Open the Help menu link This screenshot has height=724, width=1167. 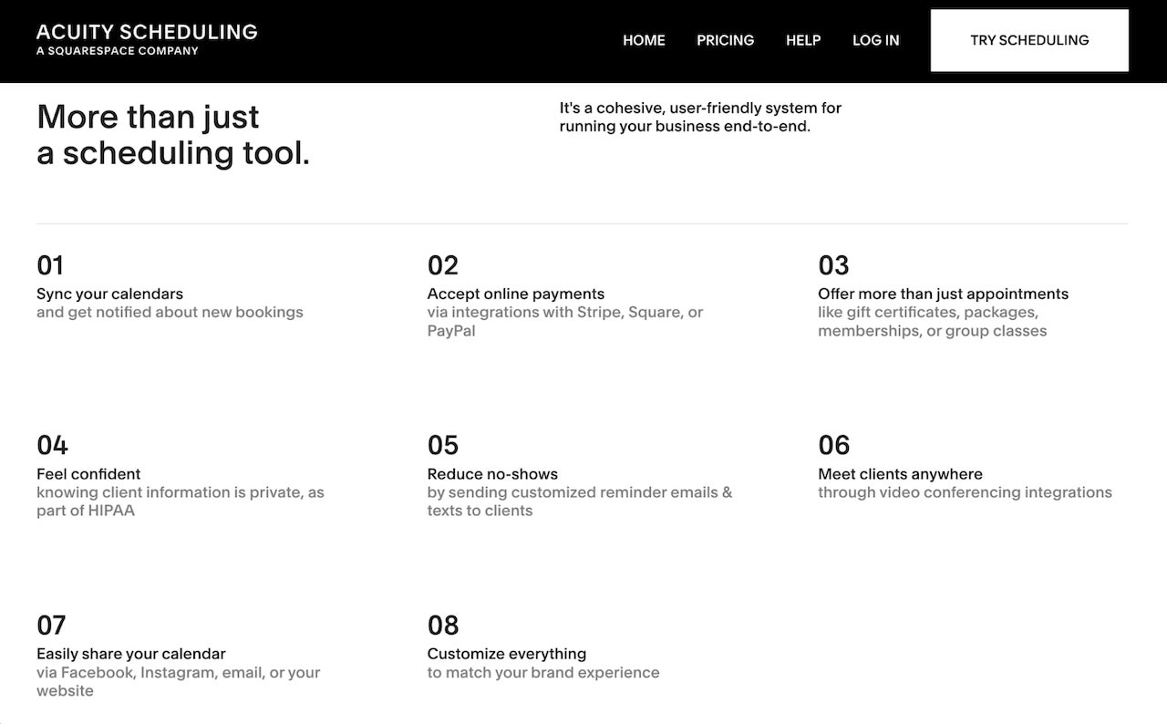803,40
